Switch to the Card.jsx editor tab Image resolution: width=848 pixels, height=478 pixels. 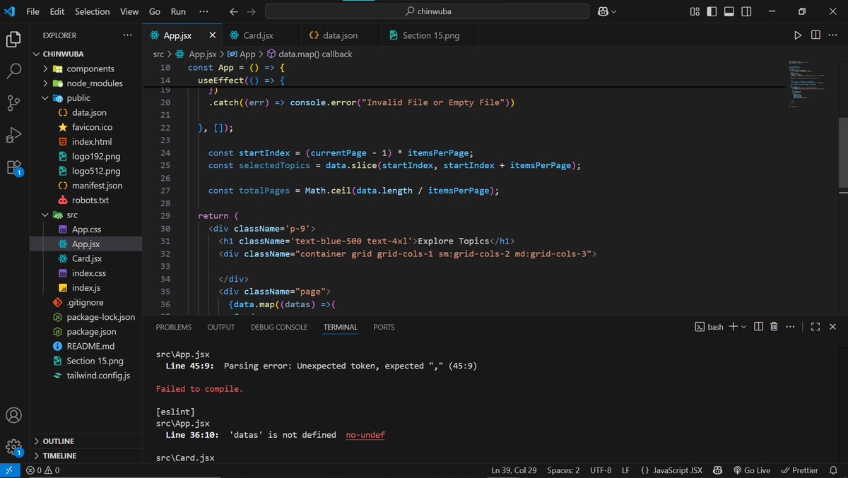[x=260, y=35]
